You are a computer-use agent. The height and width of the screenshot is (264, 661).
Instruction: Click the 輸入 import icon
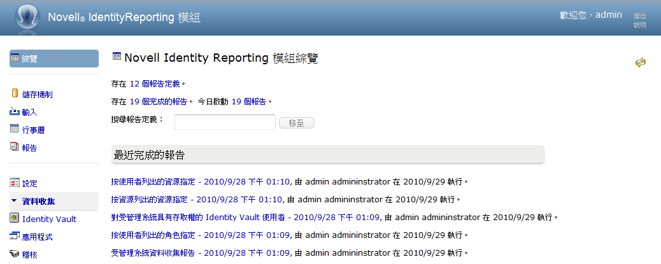pyautogui.click(x=15, y=111)
